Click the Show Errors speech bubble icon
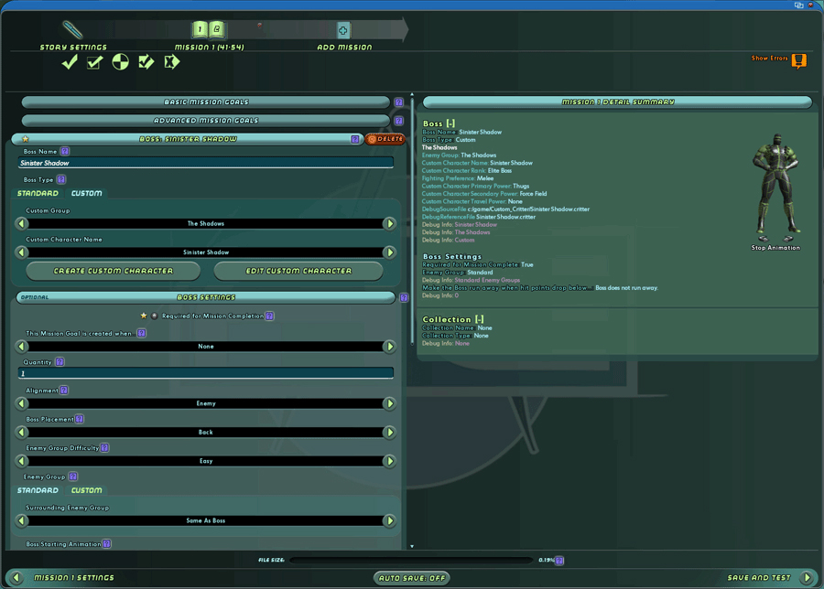824x589 pixels. click(798, 60)
